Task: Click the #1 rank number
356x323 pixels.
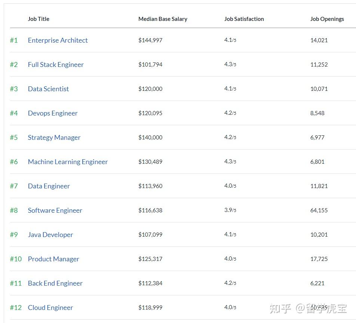Action: click(14, 40)
